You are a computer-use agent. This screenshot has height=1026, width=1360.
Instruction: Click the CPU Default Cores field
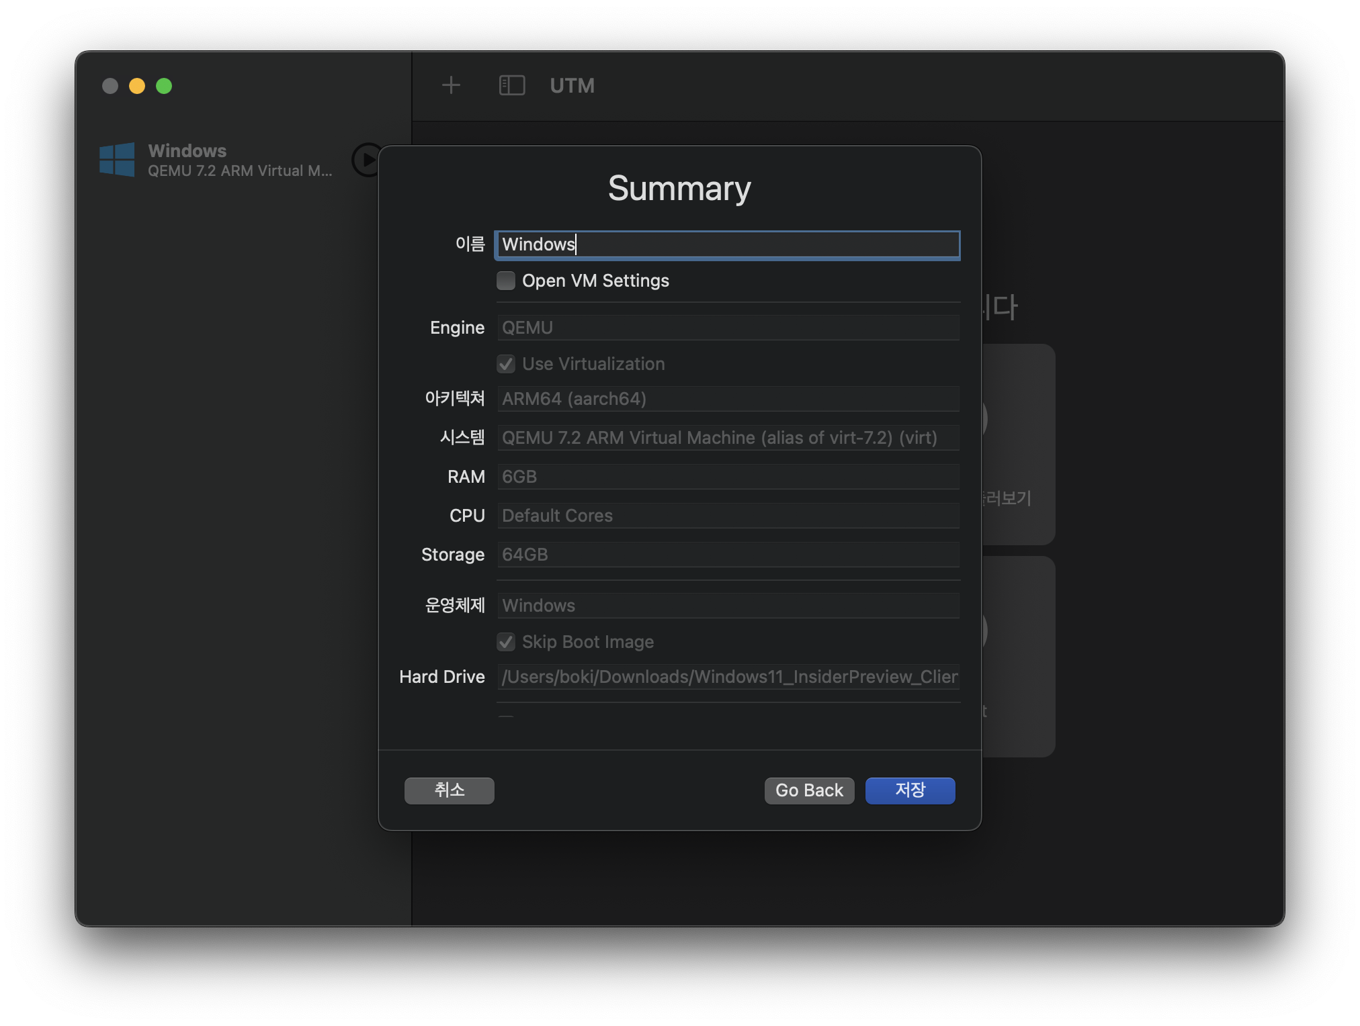point(727,516)
